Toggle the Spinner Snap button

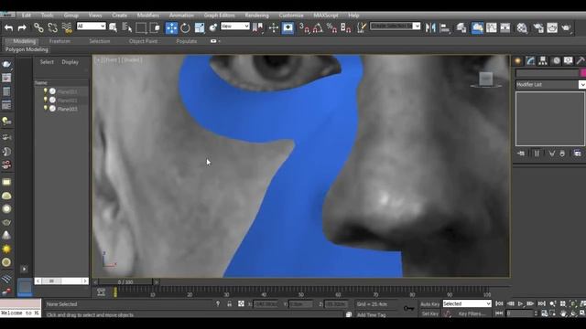[x=346, y=28]
